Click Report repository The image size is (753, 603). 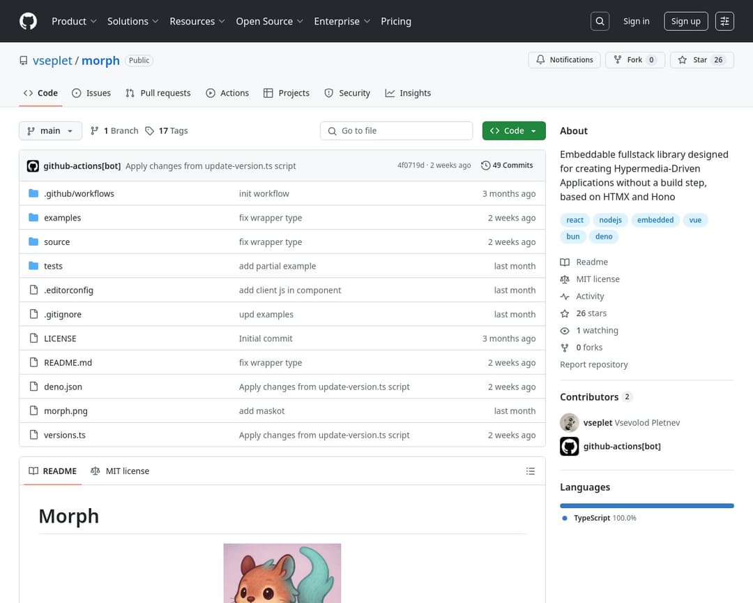point(593,364)
